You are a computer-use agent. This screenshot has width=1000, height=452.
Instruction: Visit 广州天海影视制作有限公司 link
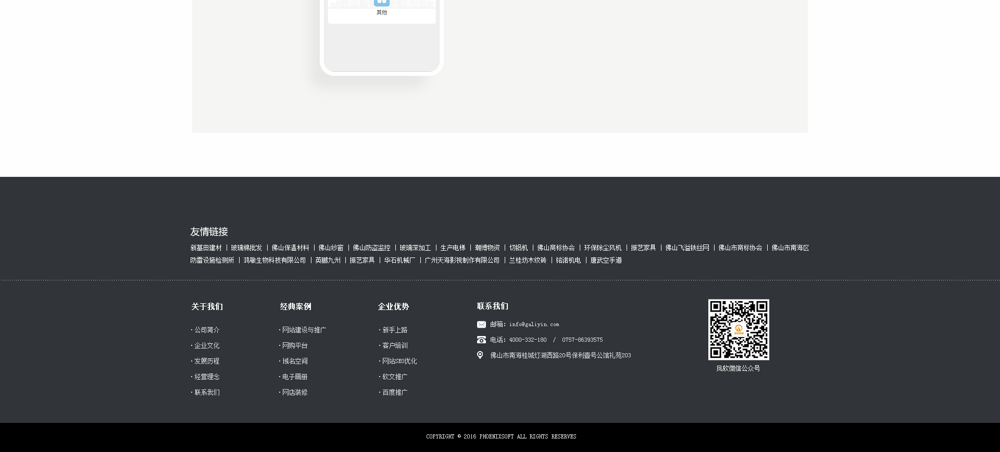coord(462,261)
